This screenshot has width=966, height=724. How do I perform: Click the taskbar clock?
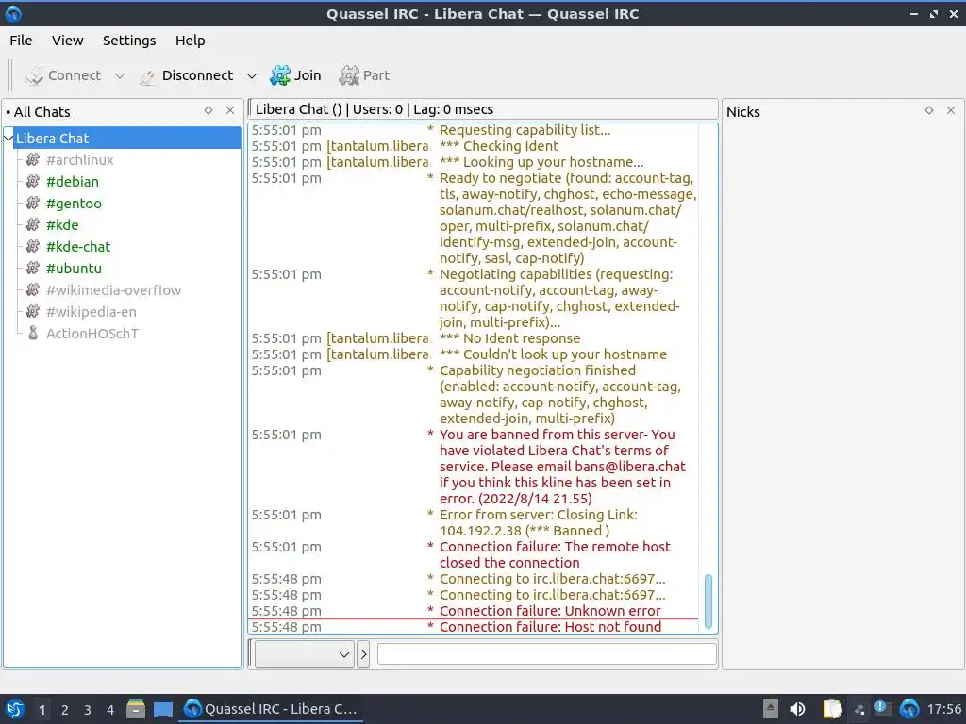click(943, 709)
